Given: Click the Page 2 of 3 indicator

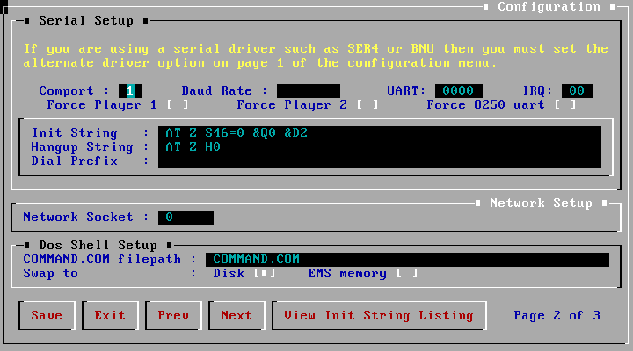Looking at the screenshot, I should (x=557, y=315).
